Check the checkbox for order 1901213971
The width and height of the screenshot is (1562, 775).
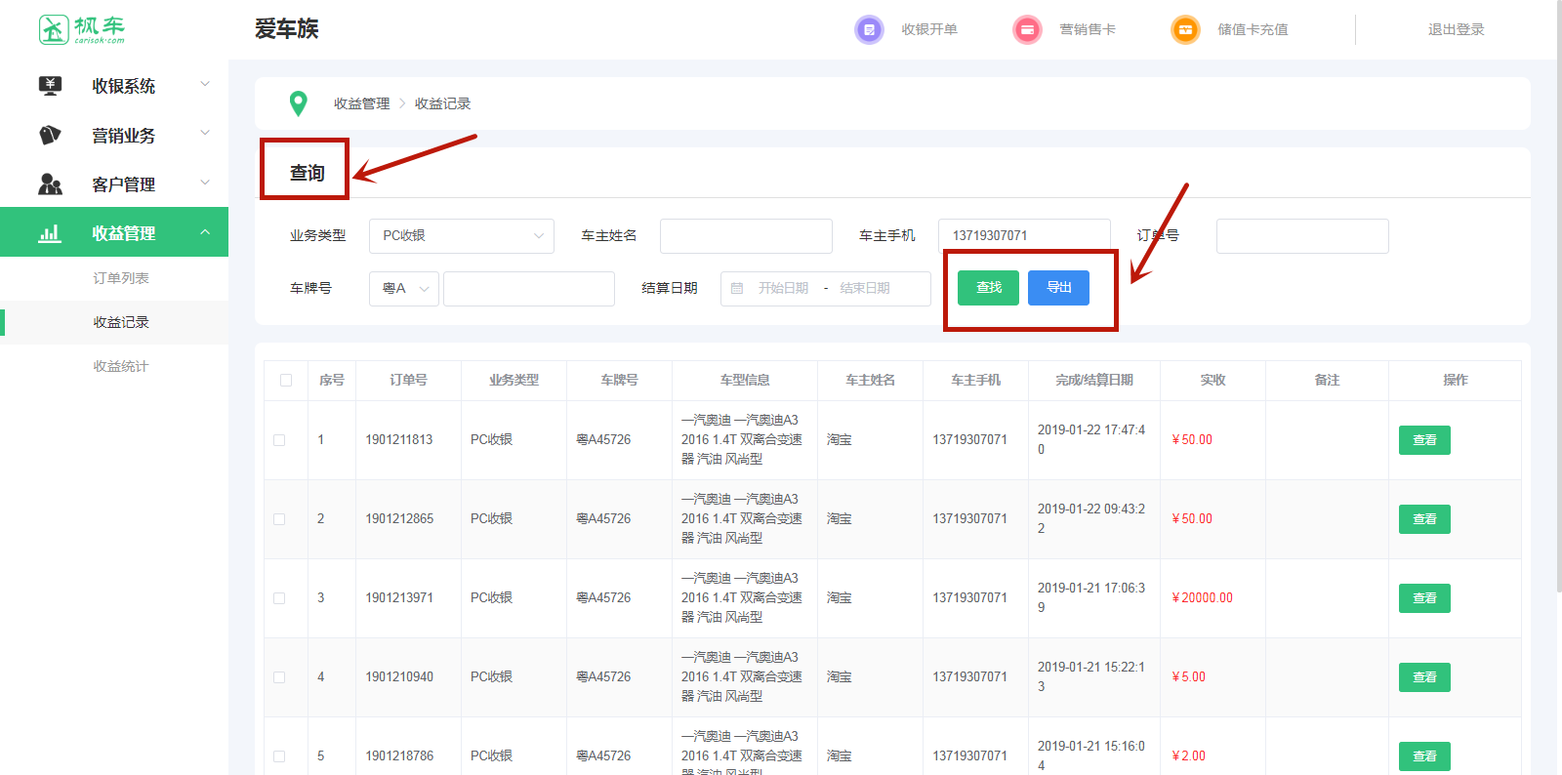(279, 598)
